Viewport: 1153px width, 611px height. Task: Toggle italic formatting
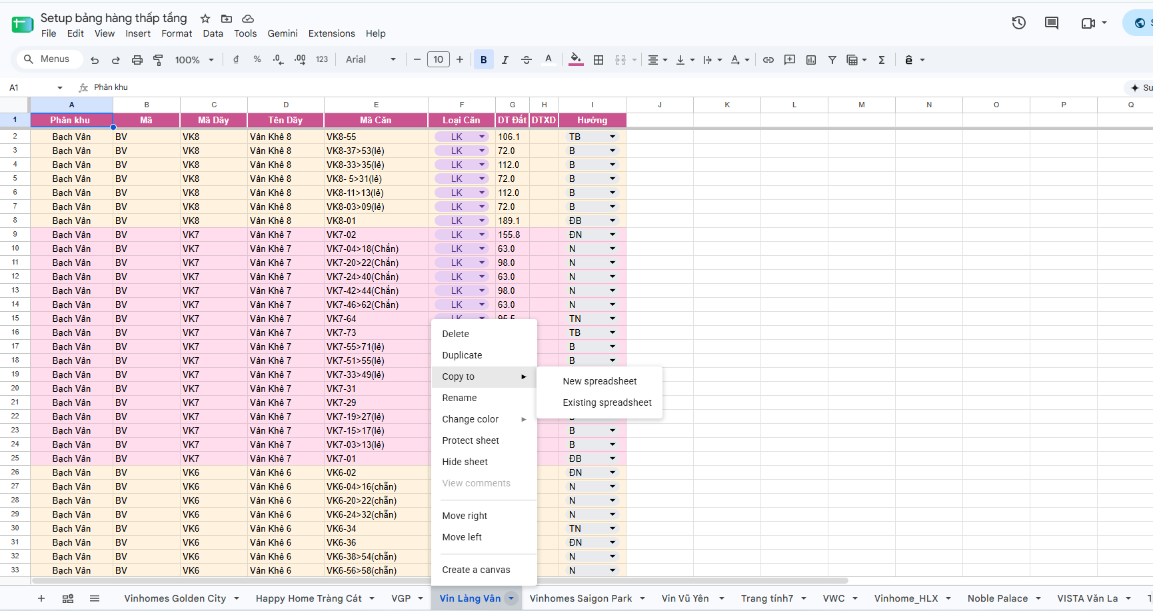[505, 60]
